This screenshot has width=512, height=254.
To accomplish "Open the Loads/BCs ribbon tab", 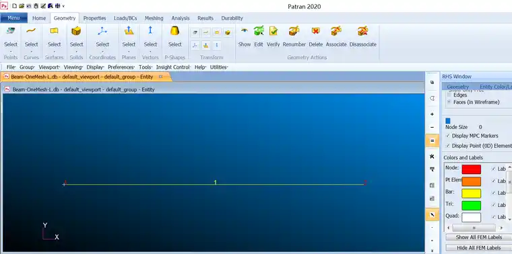I will [x=125, y=18].
